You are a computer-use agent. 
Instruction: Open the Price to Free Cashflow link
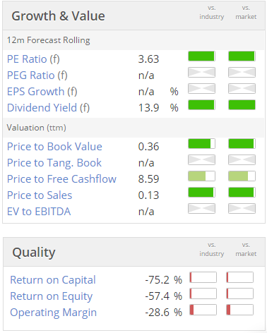tap(61, 179)
